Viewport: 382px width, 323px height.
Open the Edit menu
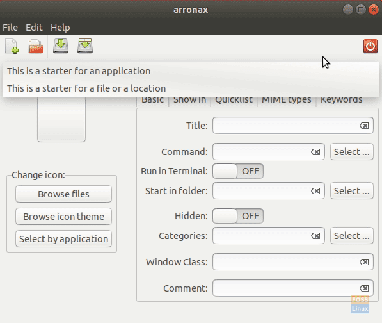34,28
